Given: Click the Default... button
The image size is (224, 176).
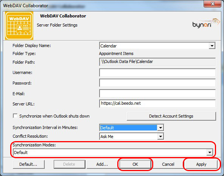Looking at the screenshot, I should [28, 164].
